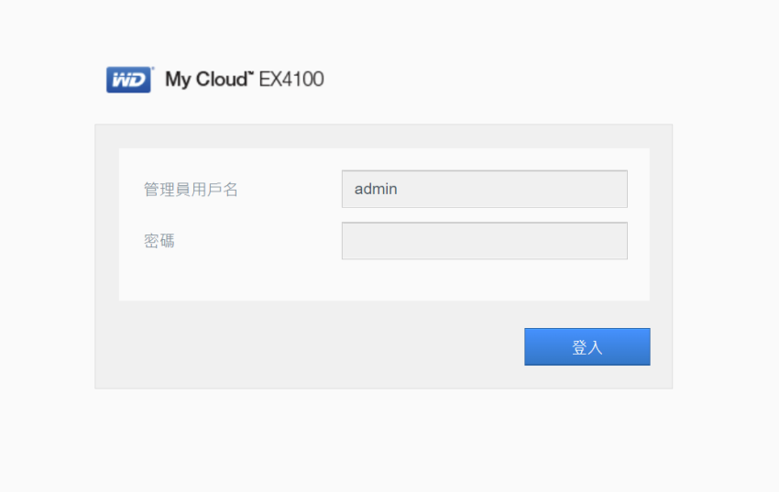Screen dimensions: 779x492
Task: Click the 碼 character in password label
Action: [x=167, y=241]
